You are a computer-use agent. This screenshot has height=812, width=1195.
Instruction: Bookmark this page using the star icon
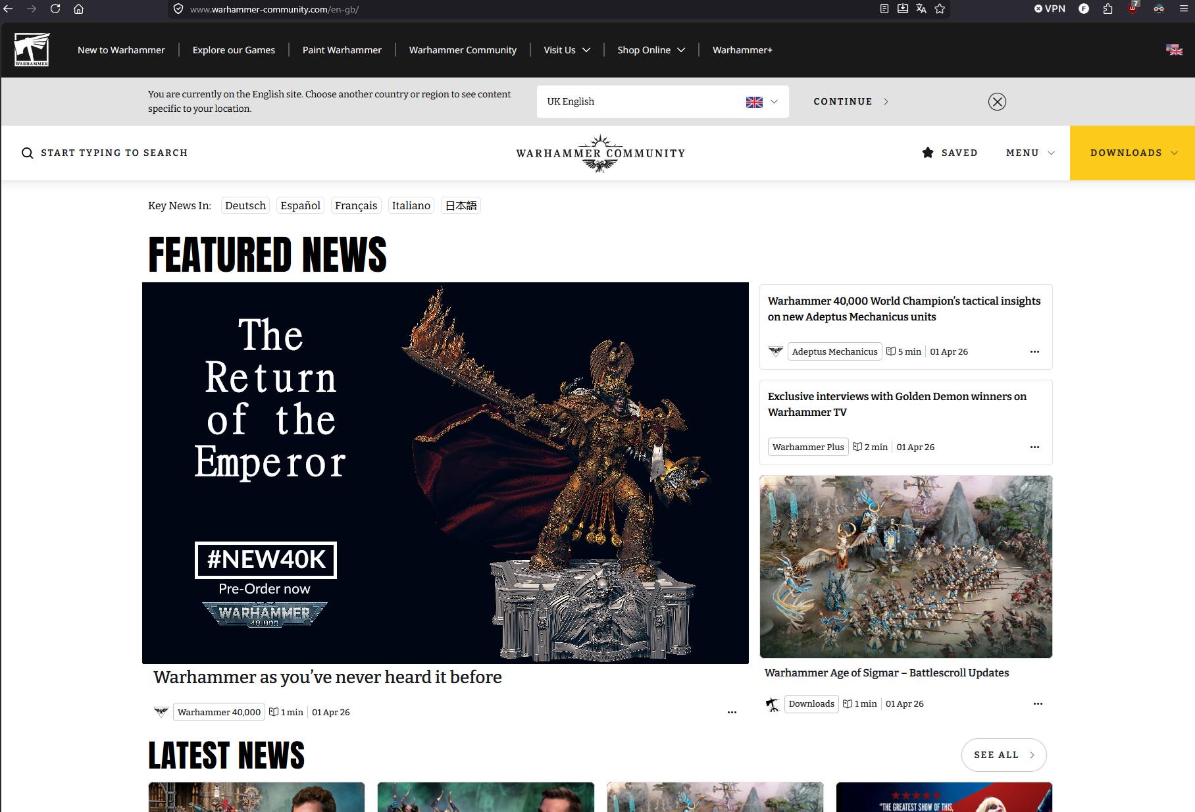click(x=940, y=9)
